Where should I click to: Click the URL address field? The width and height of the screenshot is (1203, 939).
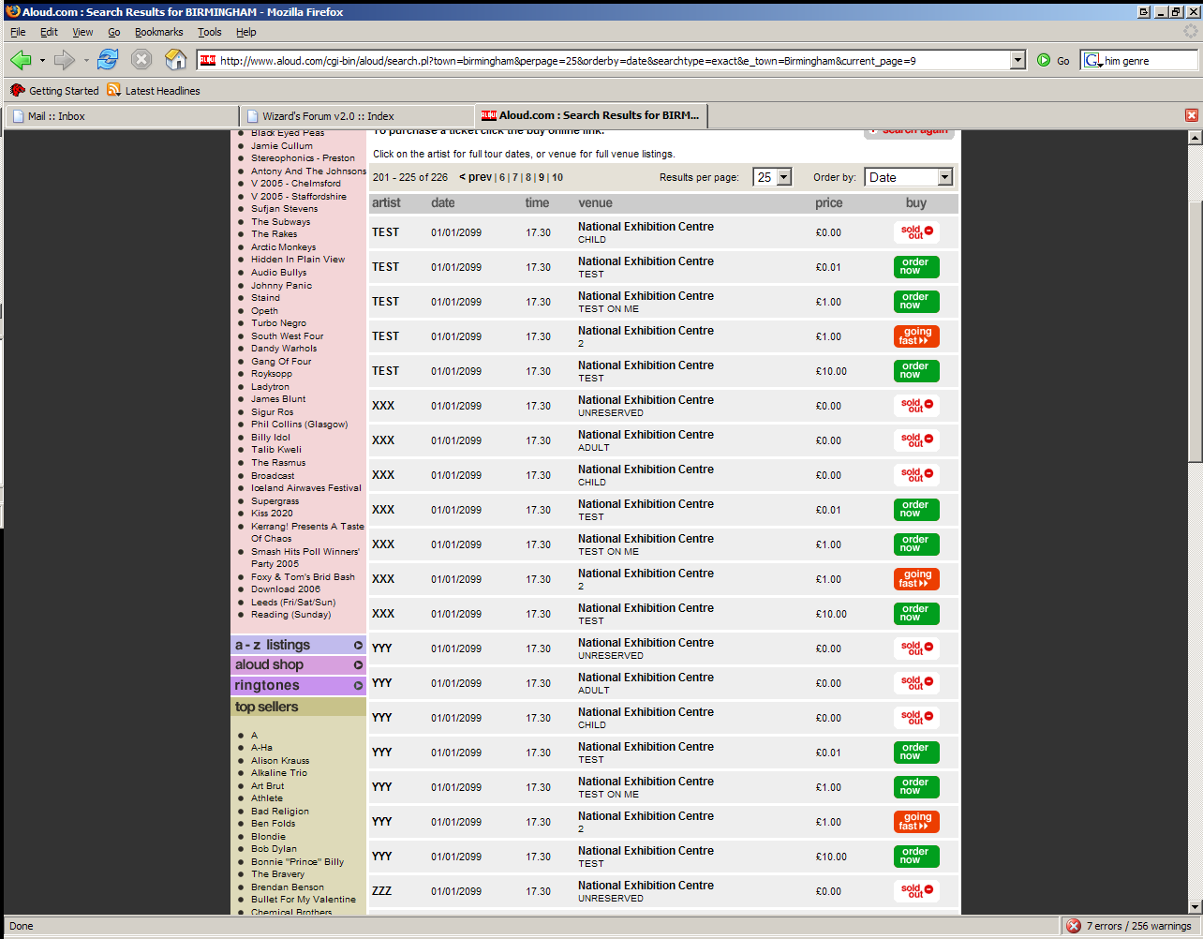613,60
